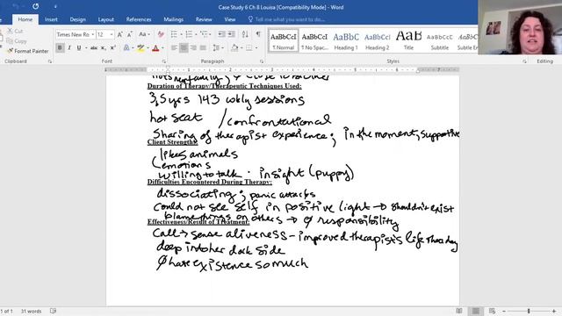
Task: Toggle Underline formatting
Action: 79,47
